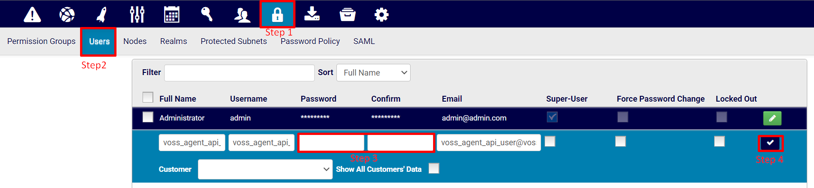Click the sliders settings icon

pyautogui.click(x=137, y=14)
